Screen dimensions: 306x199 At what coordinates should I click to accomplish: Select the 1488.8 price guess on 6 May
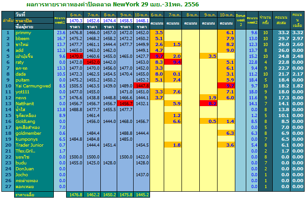pyautogui.click(x=75, y=110)
